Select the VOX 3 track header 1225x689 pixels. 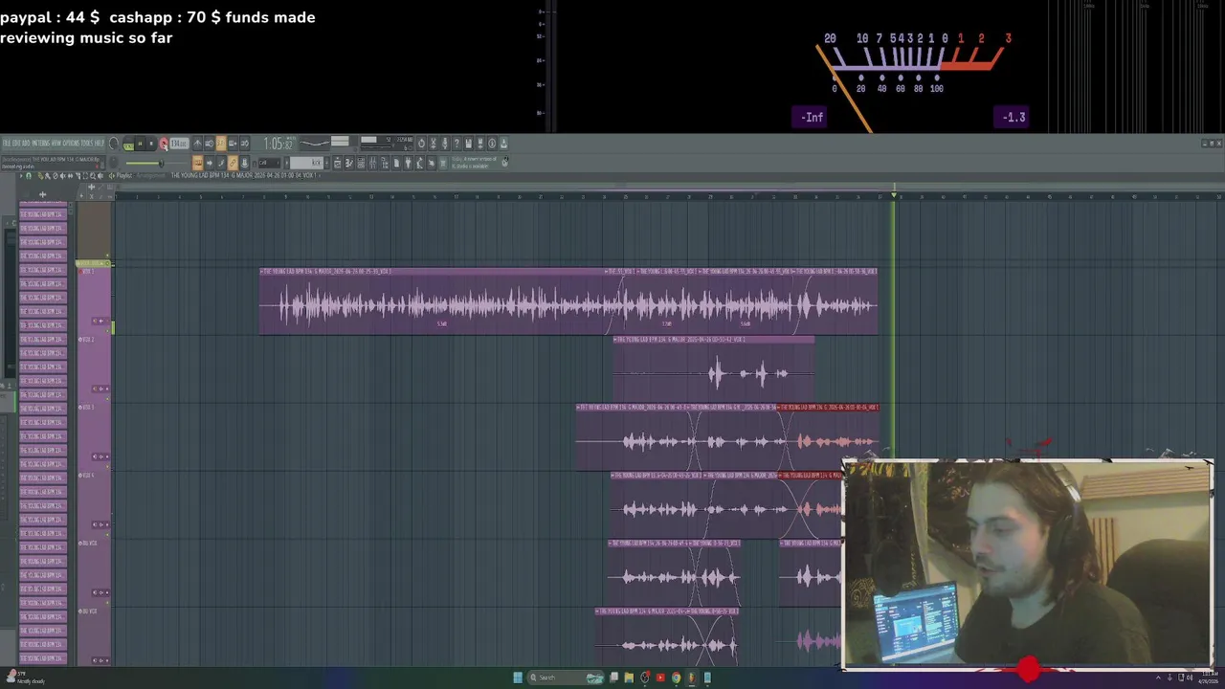(x=94, y=435)
